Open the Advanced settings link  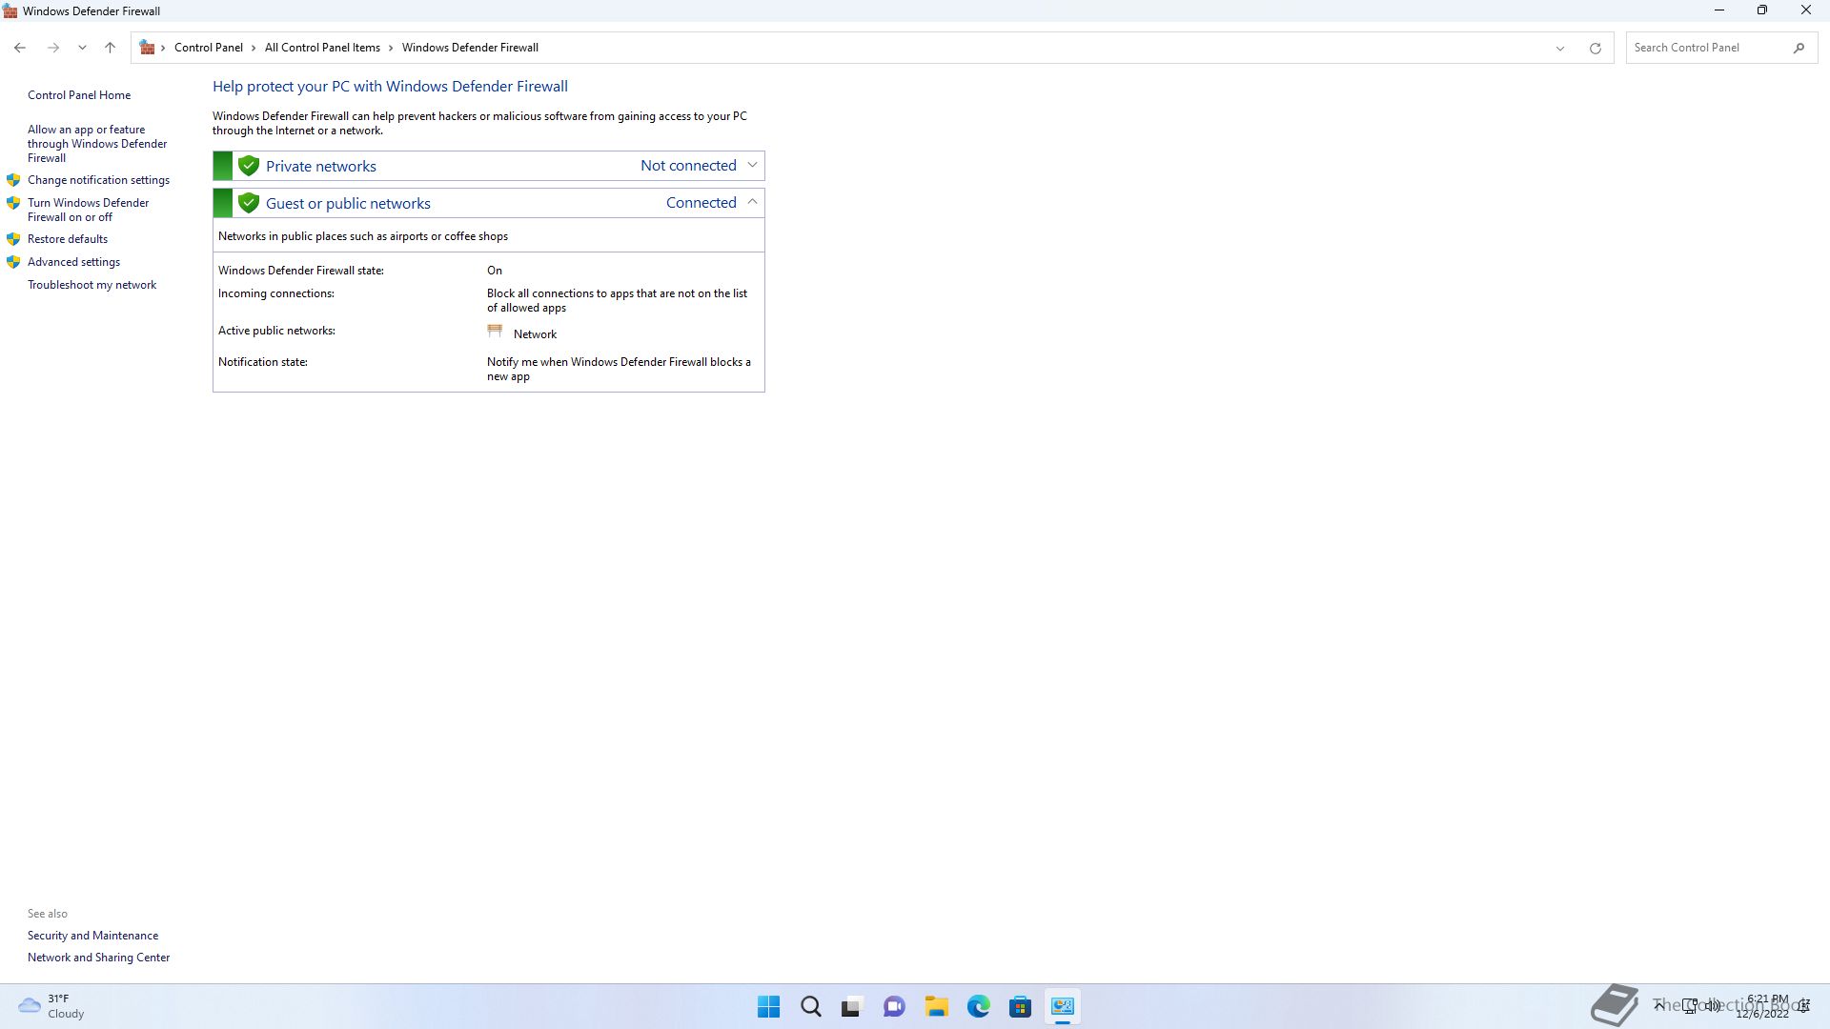tap(73, 262)
